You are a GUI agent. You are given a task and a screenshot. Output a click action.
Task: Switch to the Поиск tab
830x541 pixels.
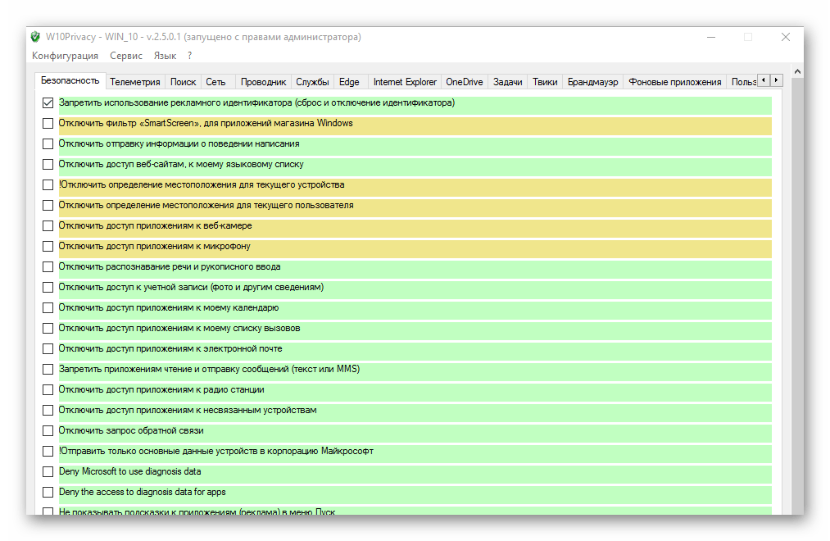click(184, 82)
